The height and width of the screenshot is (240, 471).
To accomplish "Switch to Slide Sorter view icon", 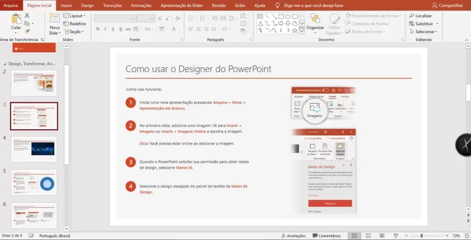I will tap(368, 236).
